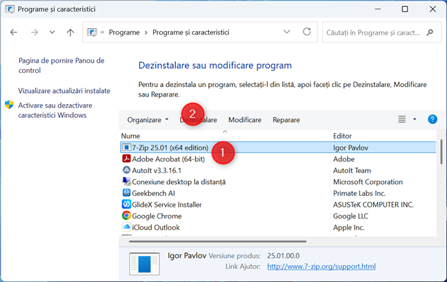The height and width of the screenshot is (282, 447).
Task: Click the ASUSTeK COMPUTER INC. editor cell
Action: (x=373, y=205)
